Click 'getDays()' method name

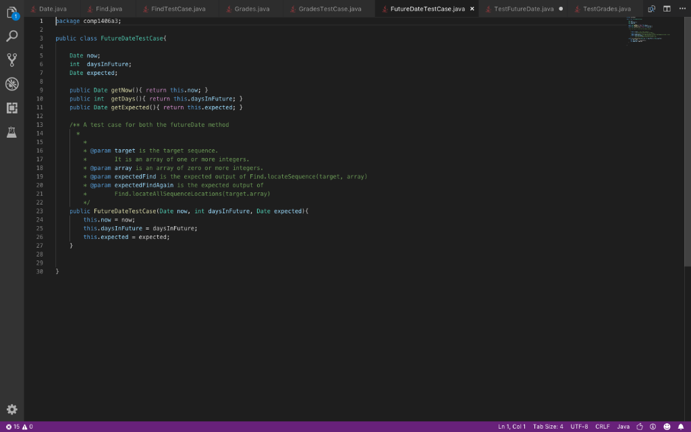(126, 99)
